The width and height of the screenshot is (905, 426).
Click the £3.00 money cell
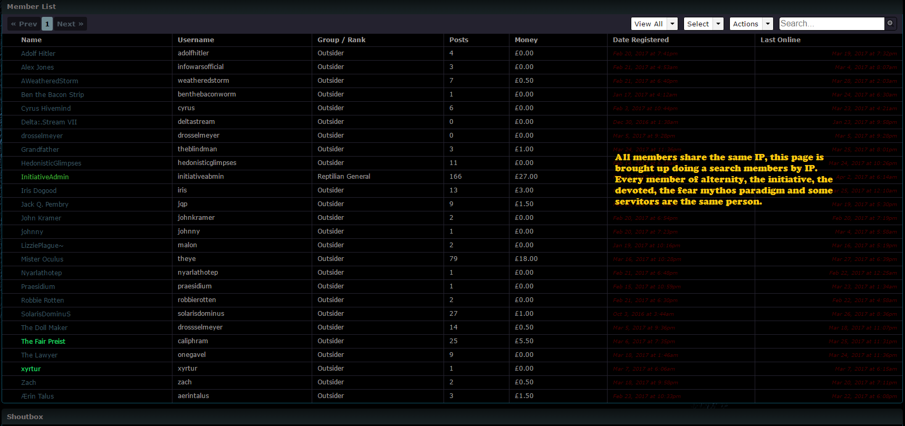click(x=524, y=190)
